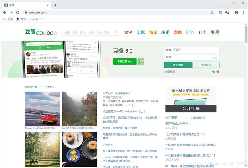Click the 更多 link beside 热点内容
The height and width of the screenshot is (168, 248).
[x=50, y=87]
